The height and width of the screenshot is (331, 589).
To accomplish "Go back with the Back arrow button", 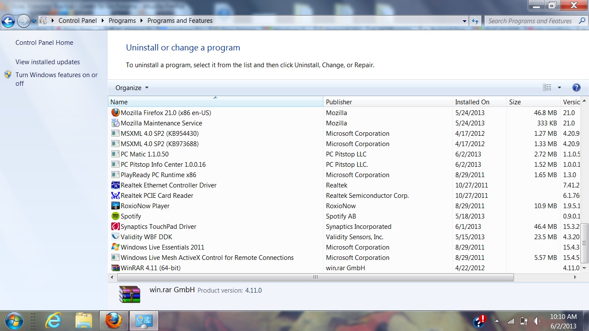I will (x=9, y=20).
